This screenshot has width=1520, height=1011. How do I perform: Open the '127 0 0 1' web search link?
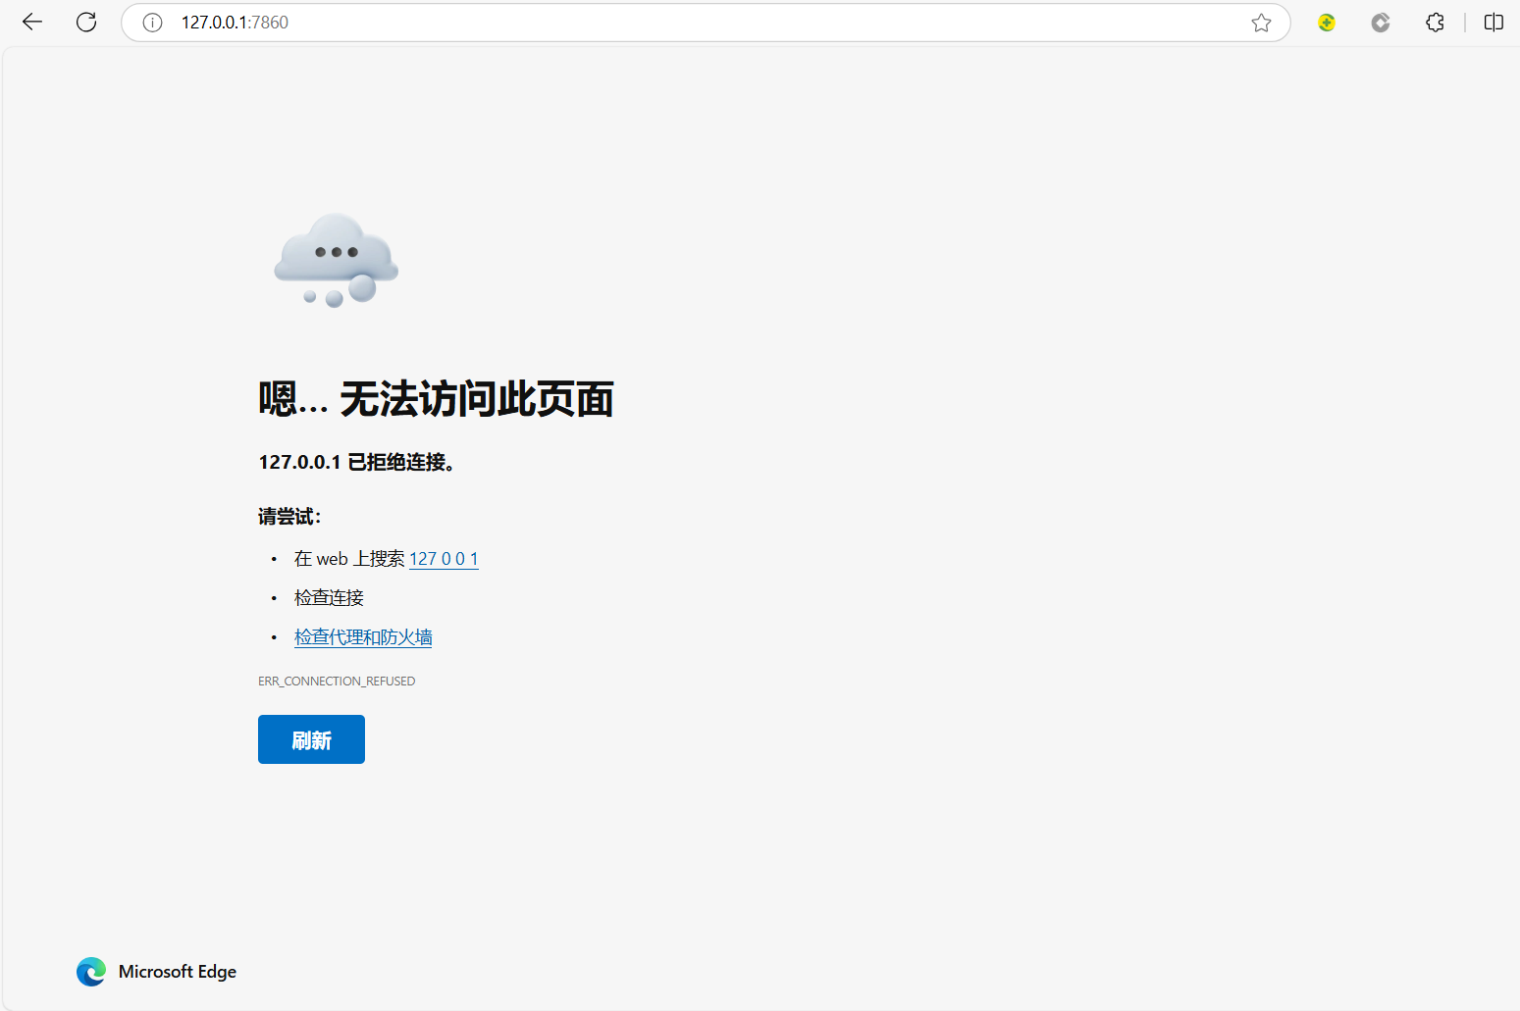point(444,559)
